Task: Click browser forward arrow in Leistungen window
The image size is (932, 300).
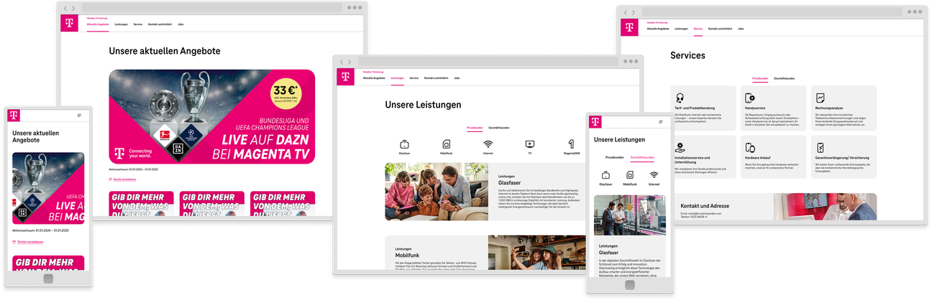Action: coord(349,62)
